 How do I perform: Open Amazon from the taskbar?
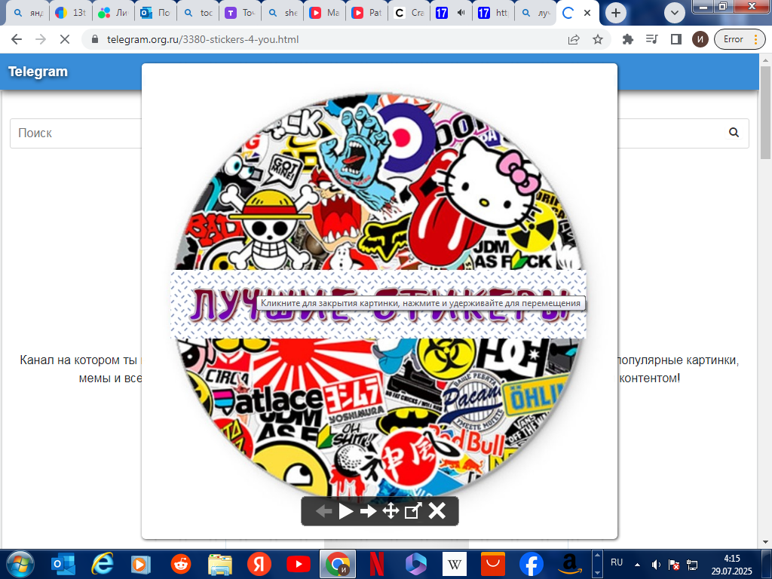coord(570,564)
